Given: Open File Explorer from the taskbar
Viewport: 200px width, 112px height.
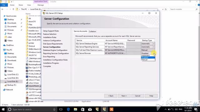Looking at the screenshot, I should [x=76, y=109].
